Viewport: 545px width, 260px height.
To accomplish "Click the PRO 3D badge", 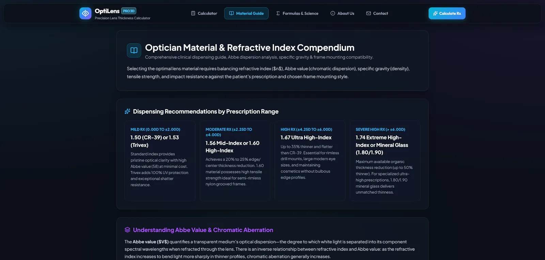I will [129, 11].
